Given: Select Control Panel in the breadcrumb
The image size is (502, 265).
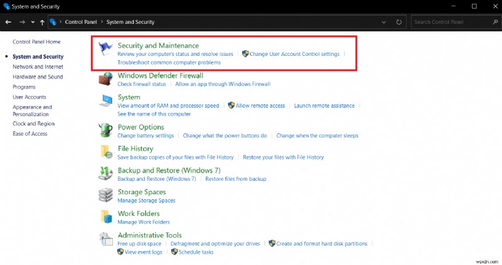Looking at the screenshot, I should pos(81,22).
